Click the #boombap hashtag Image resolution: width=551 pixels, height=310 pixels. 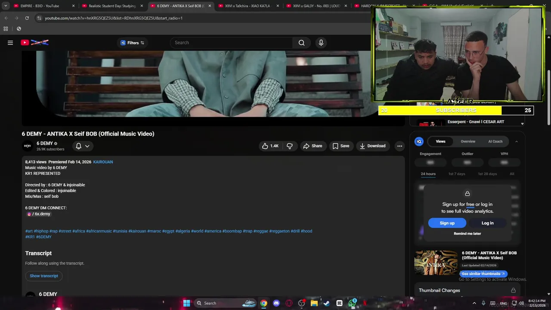(232, 231)
